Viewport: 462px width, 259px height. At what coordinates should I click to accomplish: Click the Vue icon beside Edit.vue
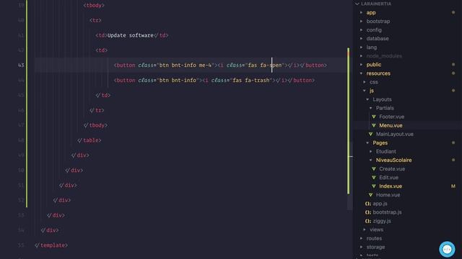tap(374, 178)
